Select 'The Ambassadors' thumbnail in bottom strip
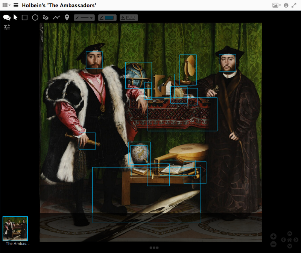 [15, 229]
